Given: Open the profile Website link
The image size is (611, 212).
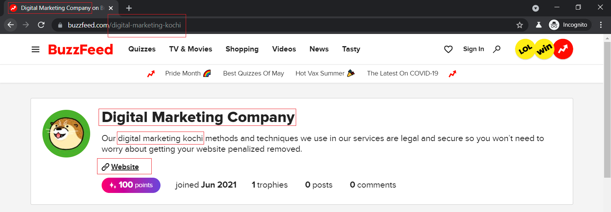Looking at the screenshot, I should point(125,167).
